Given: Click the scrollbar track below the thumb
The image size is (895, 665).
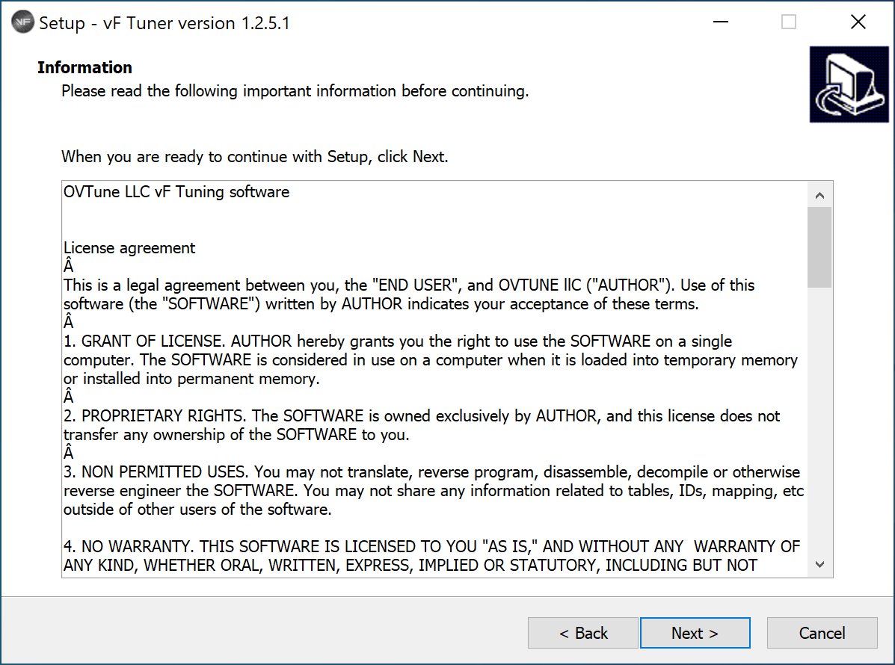Looking at the screenshot, I should (x=819, y=420).
